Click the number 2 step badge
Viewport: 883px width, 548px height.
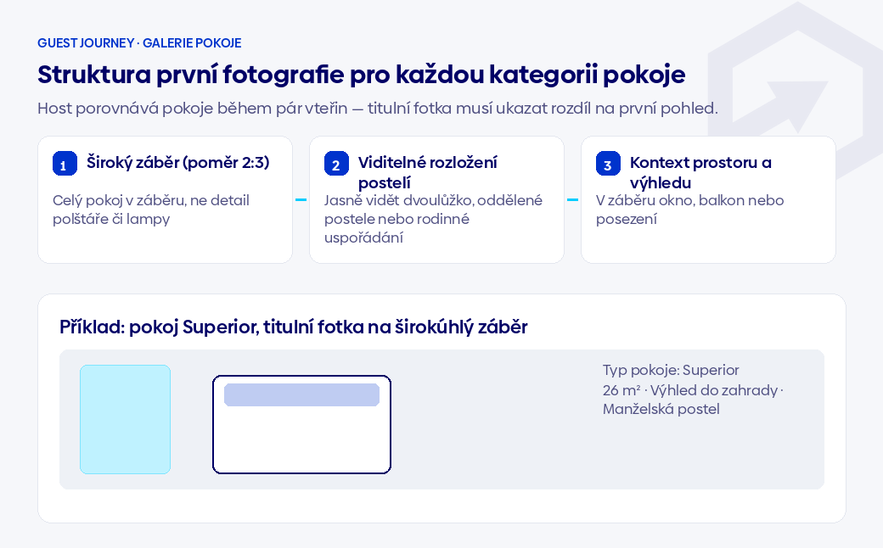(336, 164)
